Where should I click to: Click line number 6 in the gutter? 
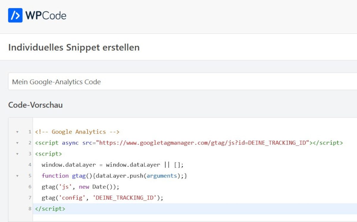point(30,187)
